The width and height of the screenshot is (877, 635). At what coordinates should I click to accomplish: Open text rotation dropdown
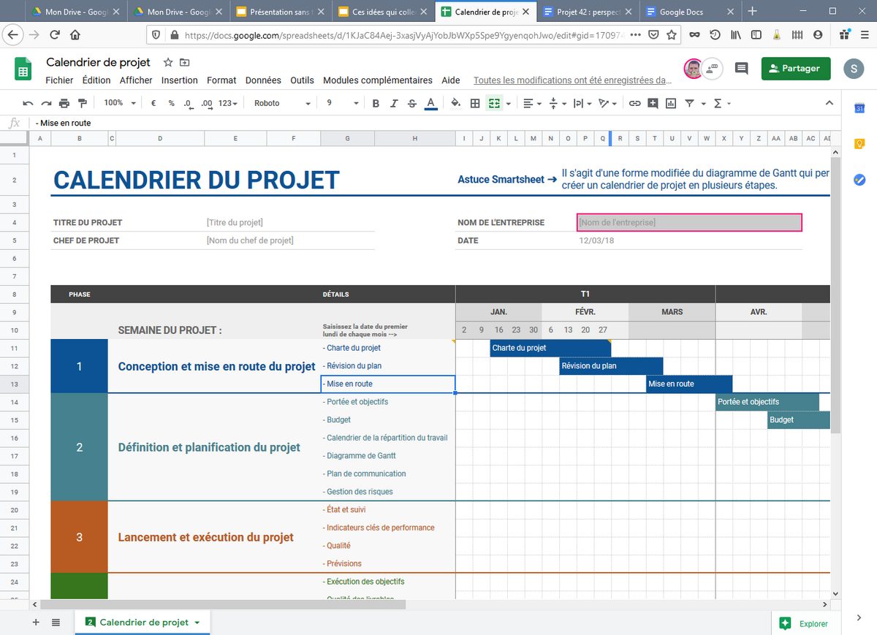point(607,103)
